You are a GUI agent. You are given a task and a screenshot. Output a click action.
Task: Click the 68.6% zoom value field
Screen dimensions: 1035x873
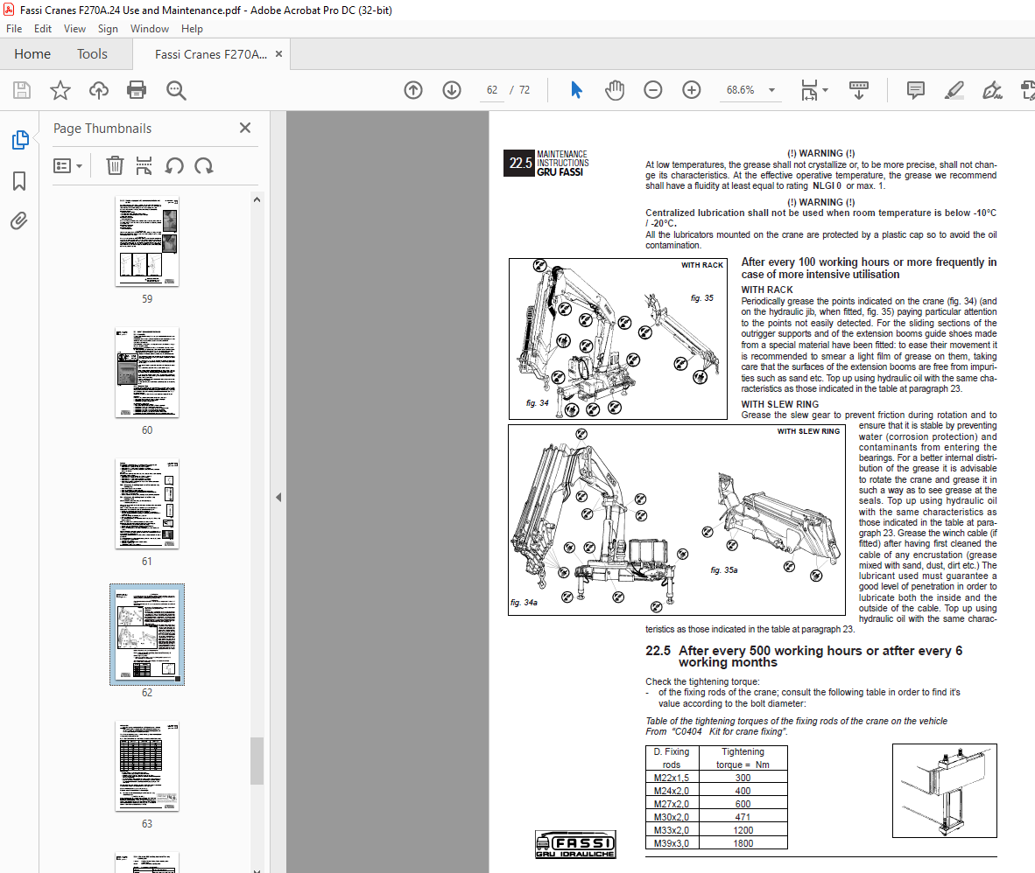tap(740, 90)
